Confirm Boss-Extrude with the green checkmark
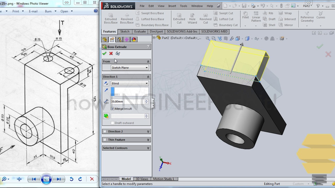This screenshot has height=188, width=335. click(x=104, y=54)
